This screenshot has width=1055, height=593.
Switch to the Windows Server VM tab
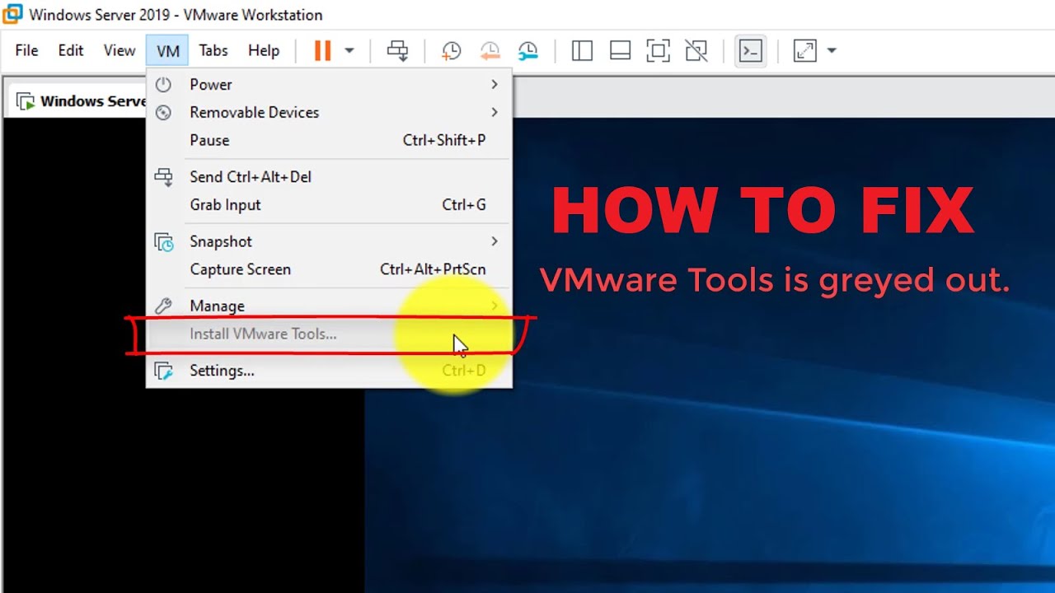pos(82,101)
